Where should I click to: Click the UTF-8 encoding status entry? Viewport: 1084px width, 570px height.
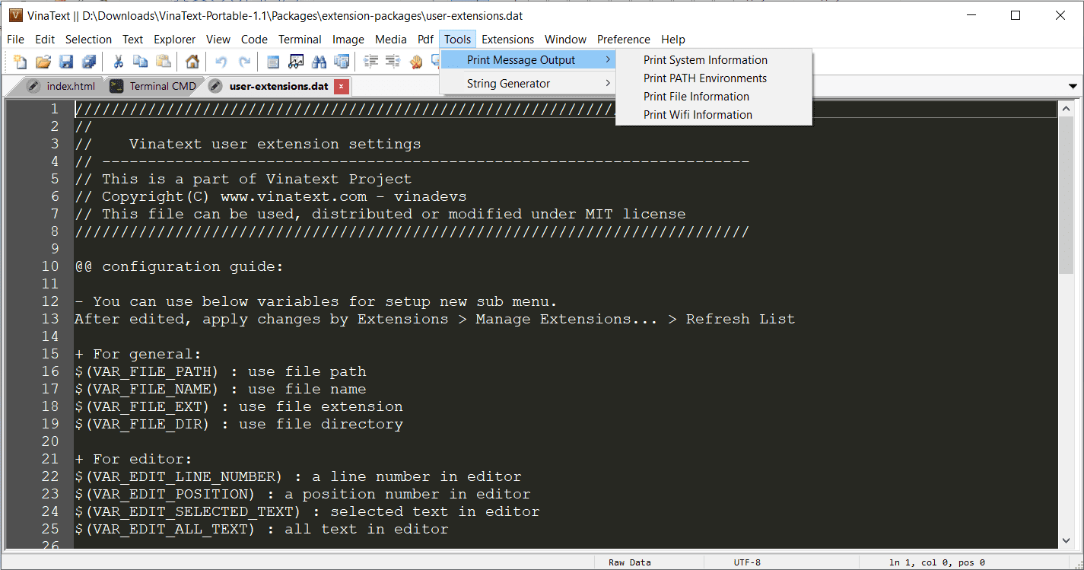[747, 562]
